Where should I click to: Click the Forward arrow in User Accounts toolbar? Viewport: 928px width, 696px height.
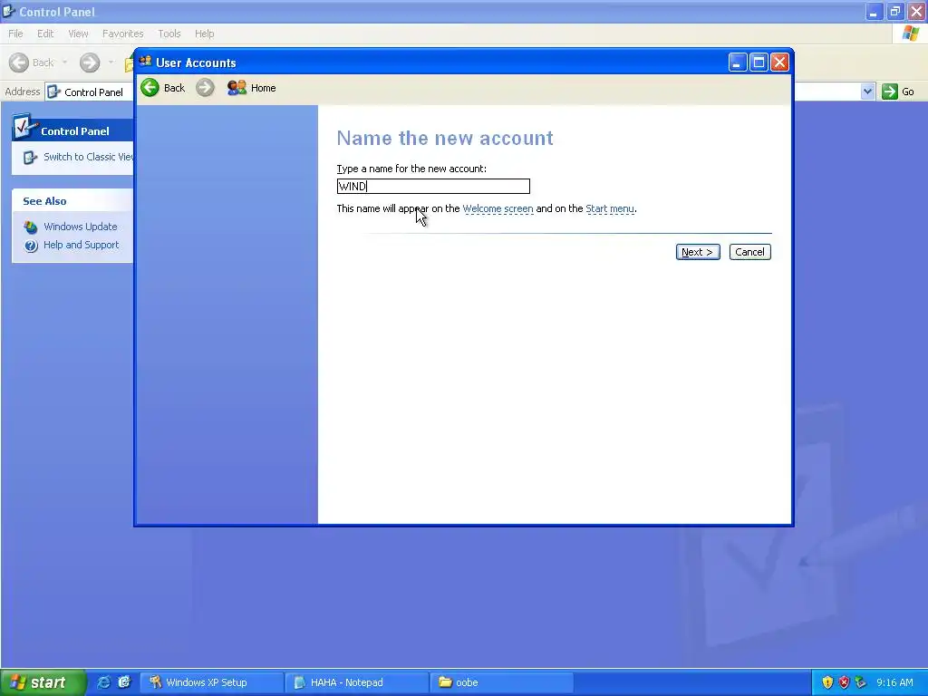(x=205, y=88)
